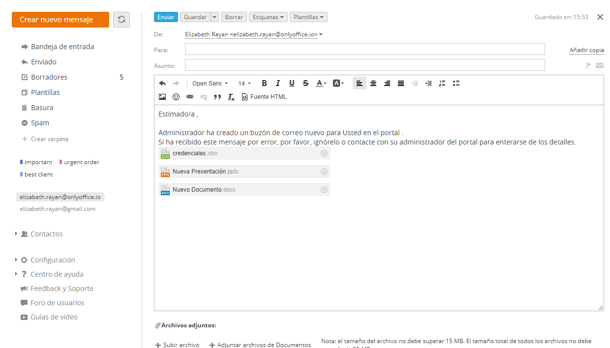Insert an image with the editor toolbar icon
This screenshot has width=610, height=348.
pyautogui.click(x=162, y=97)
